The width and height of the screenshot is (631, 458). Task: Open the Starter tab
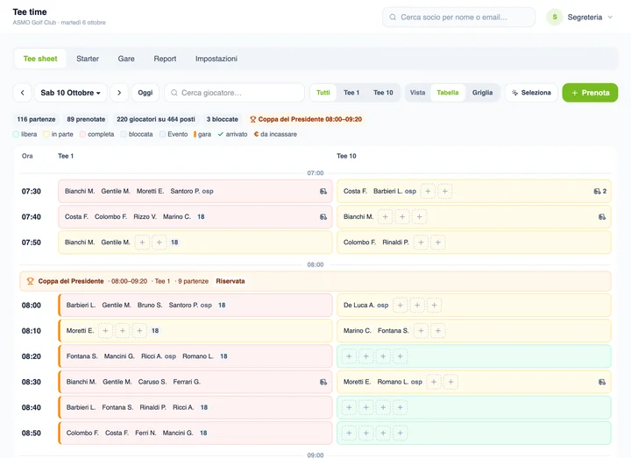pos(88,59)
